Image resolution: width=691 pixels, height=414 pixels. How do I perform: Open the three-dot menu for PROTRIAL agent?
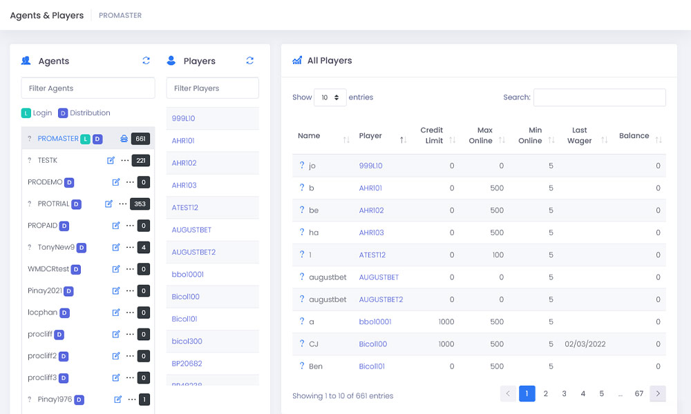[x=123, y=204]
